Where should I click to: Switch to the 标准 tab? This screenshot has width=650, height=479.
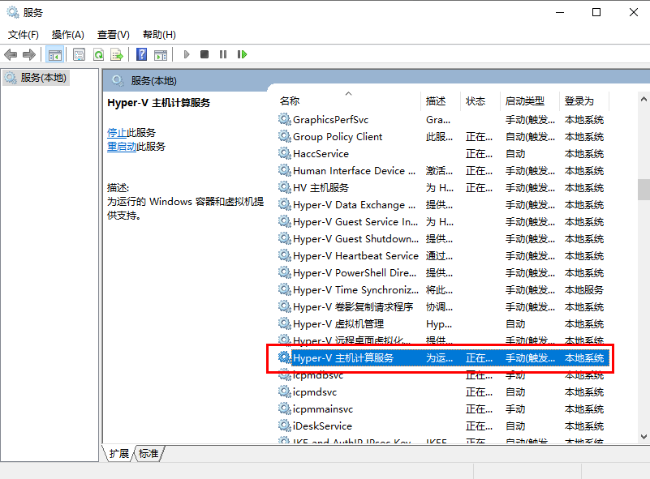[x=149, y=454]
